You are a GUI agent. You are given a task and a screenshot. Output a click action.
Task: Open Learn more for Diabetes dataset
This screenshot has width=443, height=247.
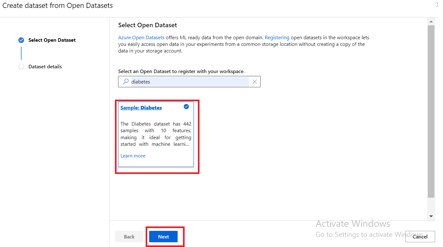click(133, 156)
